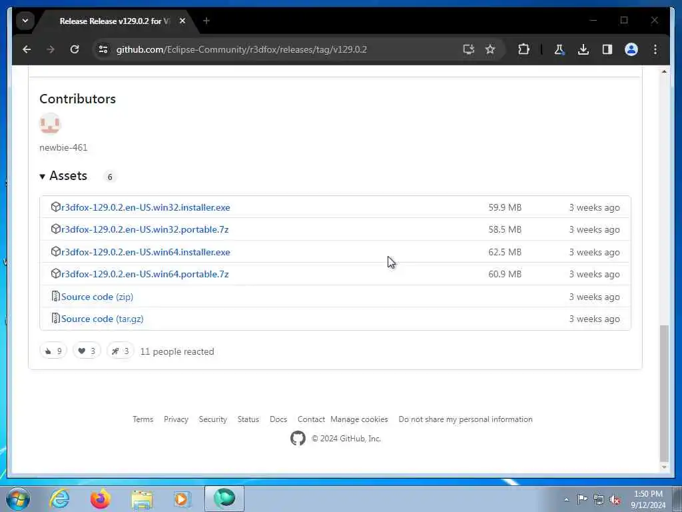Download r3dfox win32.installer.exe

point(146,208)
